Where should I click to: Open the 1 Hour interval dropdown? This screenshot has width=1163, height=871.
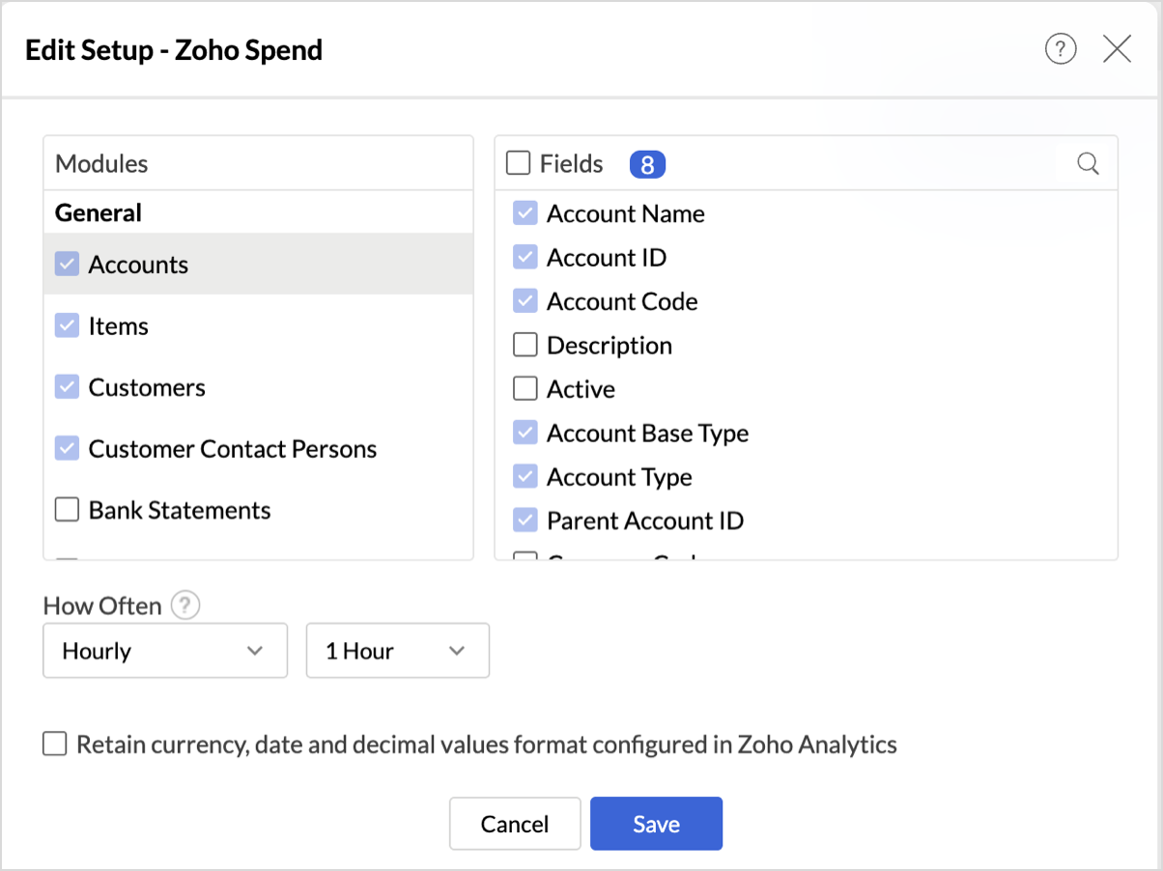[397, 651]
